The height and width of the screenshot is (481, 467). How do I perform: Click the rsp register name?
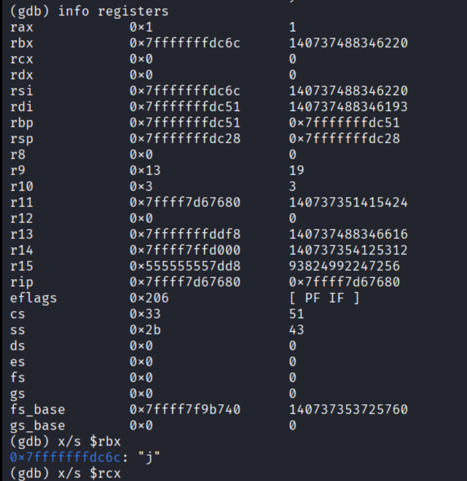pyautogui.click(x=22, y=139)
